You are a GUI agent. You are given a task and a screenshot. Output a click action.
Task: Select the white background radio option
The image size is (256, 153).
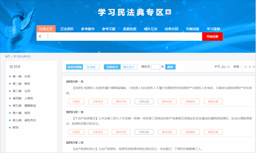(242, 67)
